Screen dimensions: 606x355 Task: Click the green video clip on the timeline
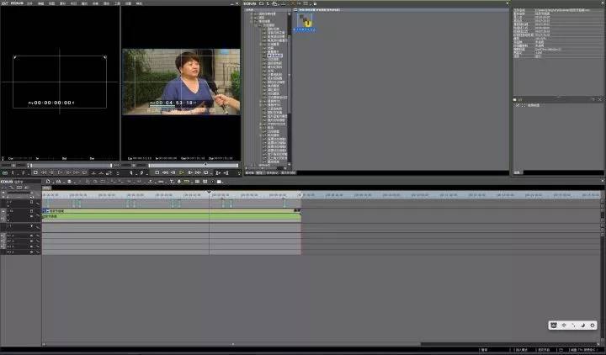click(x=168, y=216)
